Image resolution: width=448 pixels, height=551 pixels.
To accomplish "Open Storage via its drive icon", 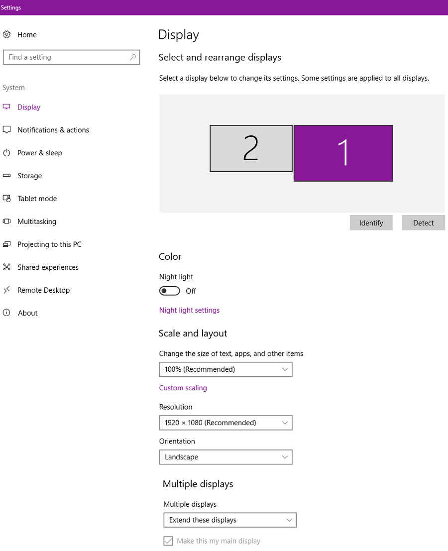I will [x=6, y=175].
